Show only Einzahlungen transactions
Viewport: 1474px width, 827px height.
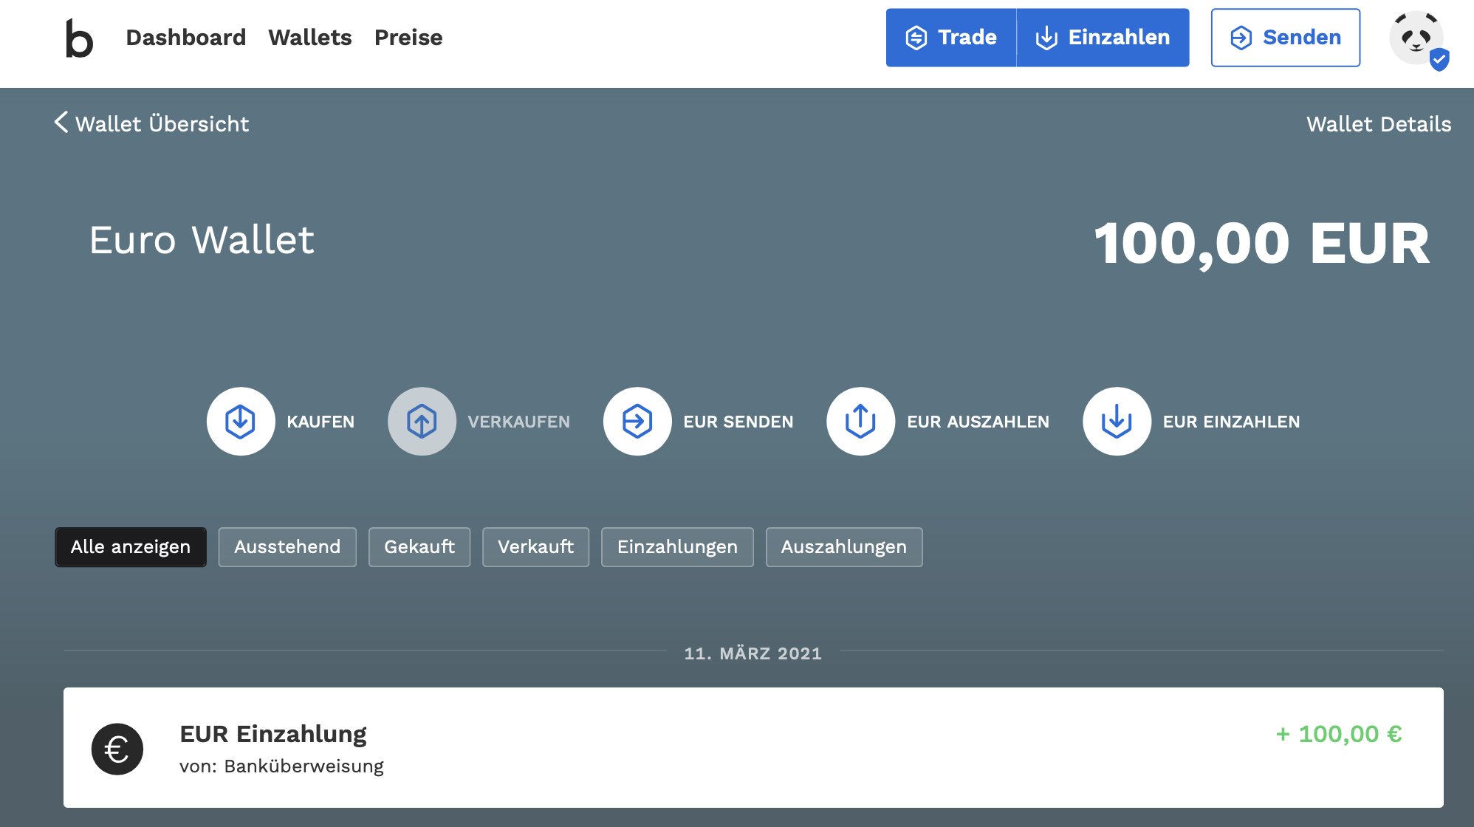(x=677, y=547)
